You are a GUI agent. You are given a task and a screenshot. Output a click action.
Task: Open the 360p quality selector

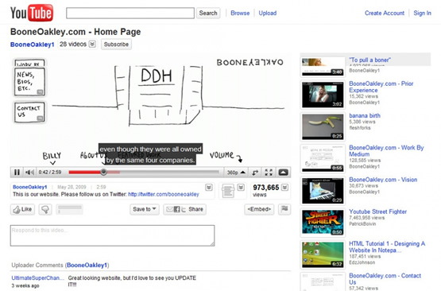click(x=236, y=173)
